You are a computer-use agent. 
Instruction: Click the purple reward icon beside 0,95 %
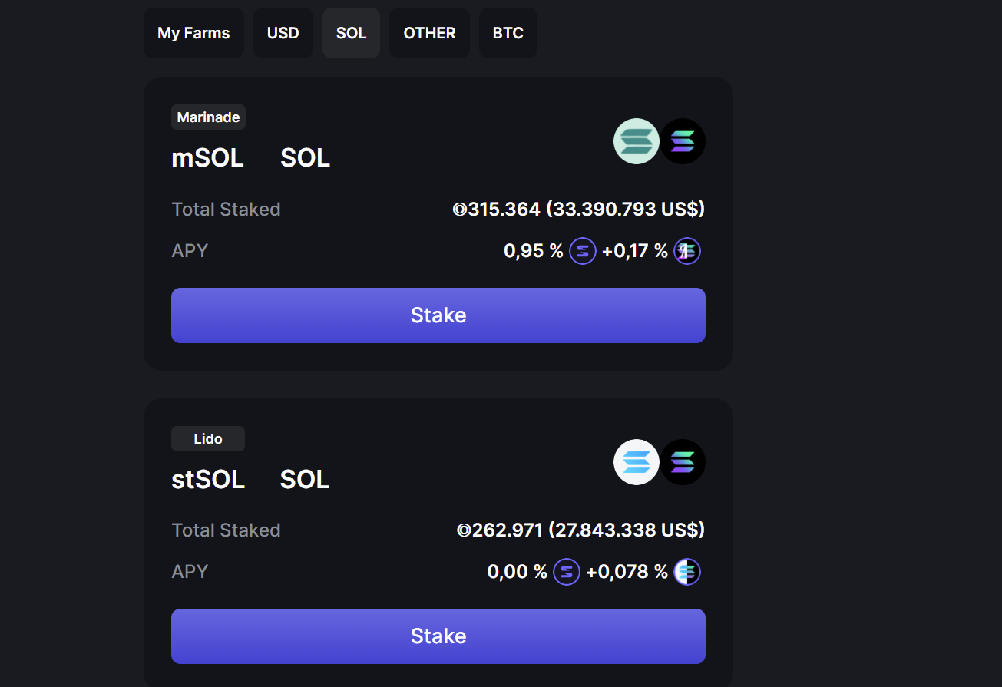click(583, 251)
